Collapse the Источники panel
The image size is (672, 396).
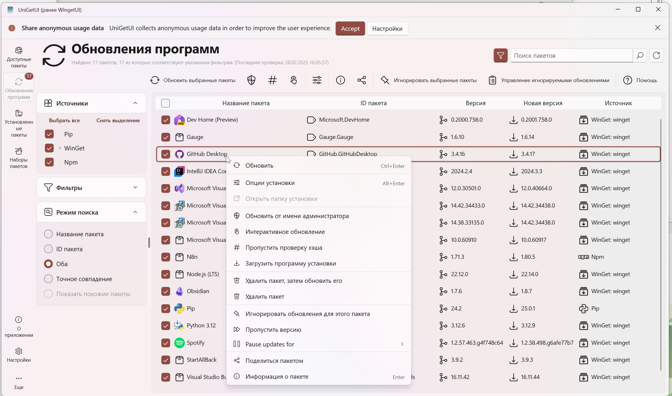click(135, 103)
